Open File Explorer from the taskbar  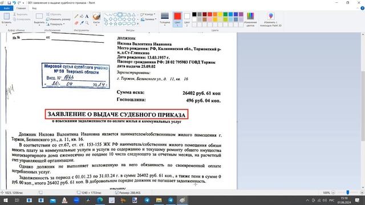159,200
